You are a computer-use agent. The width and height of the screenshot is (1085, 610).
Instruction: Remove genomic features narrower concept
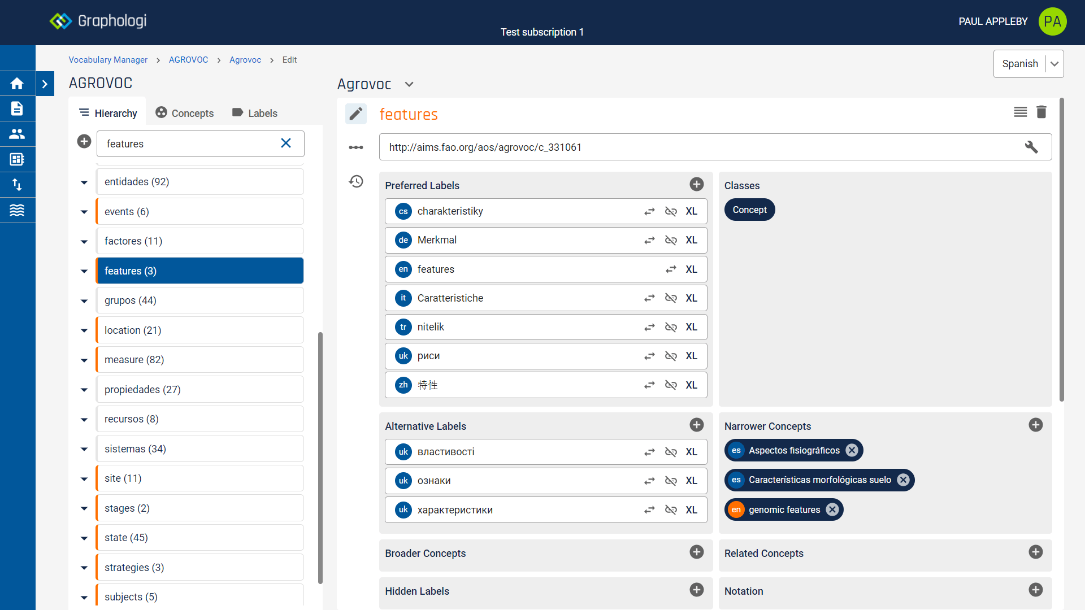832,509
